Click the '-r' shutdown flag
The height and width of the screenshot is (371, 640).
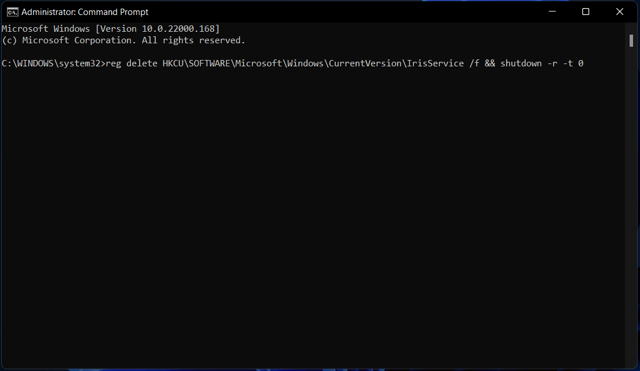pos(552,63)
